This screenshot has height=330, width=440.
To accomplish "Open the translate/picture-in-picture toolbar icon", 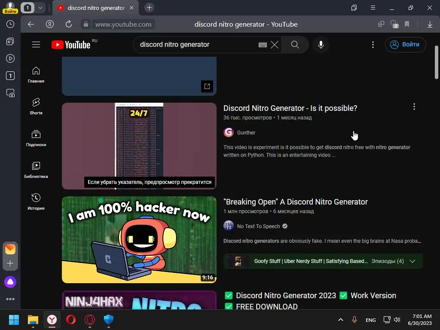I will 381,24.
